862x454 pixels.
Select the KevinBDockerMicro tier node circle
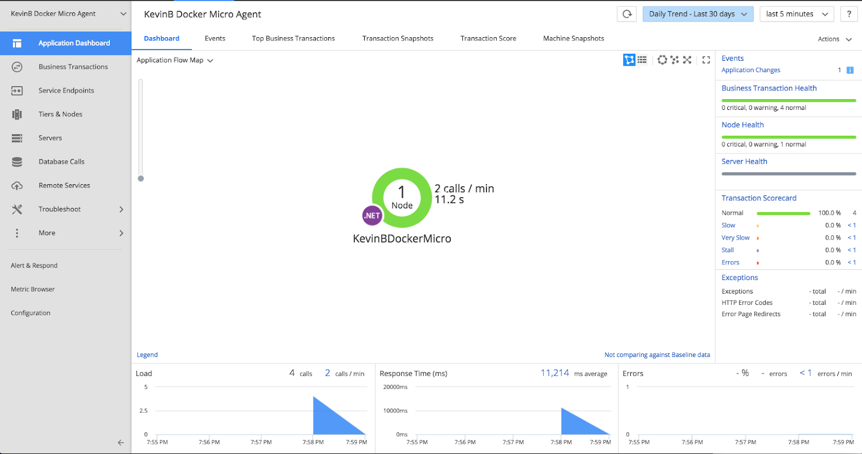402,198
